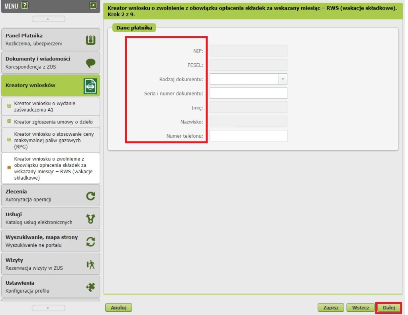Click the Dokumenty i wiadomości speech bubble icon

91,63
